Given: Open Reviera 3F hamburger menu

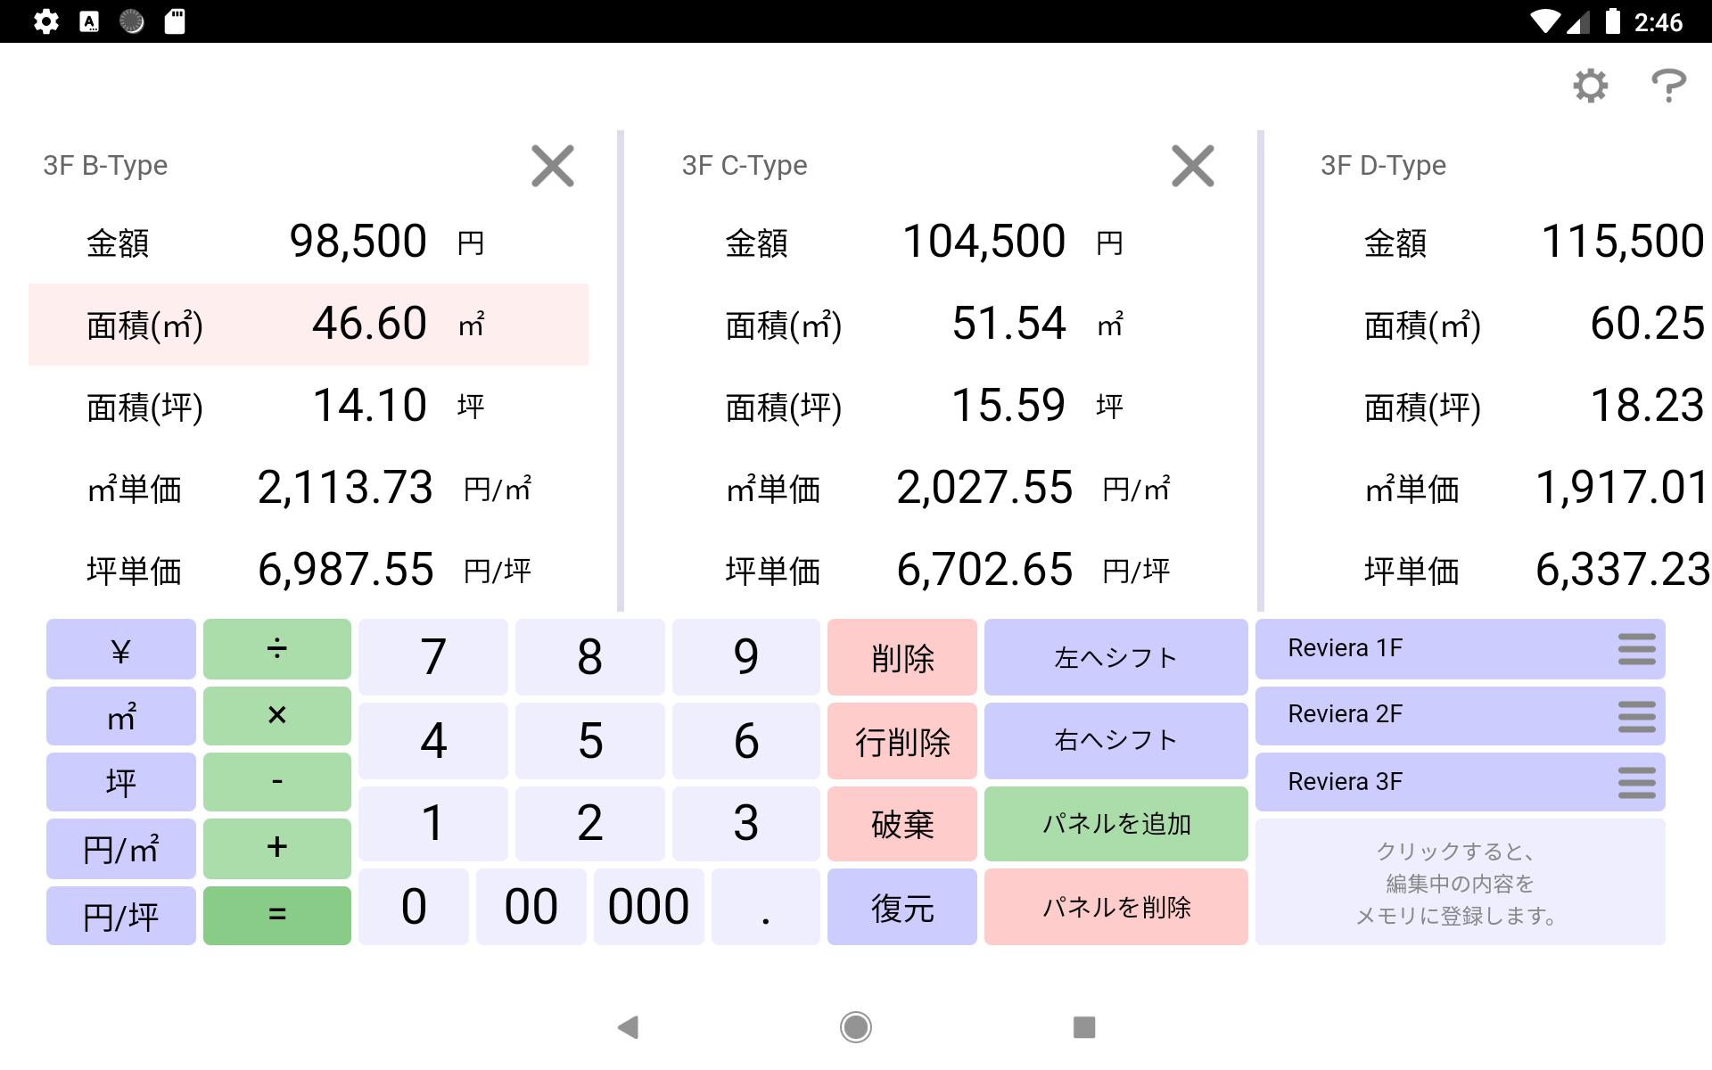Looking at the screenshot, I should (x=1637, y=783).
